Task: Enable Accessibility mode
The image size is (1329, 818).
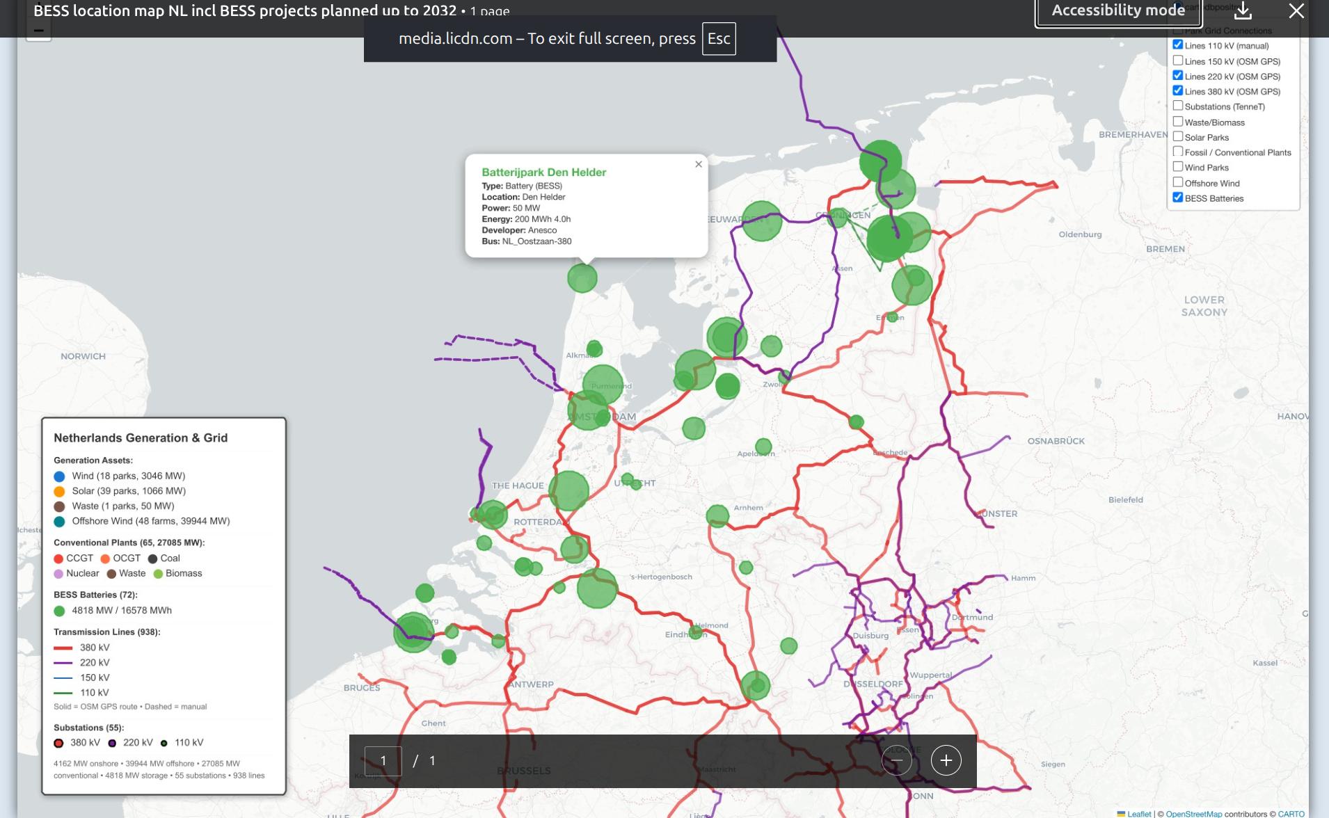Action: (x=1117, y=11)
